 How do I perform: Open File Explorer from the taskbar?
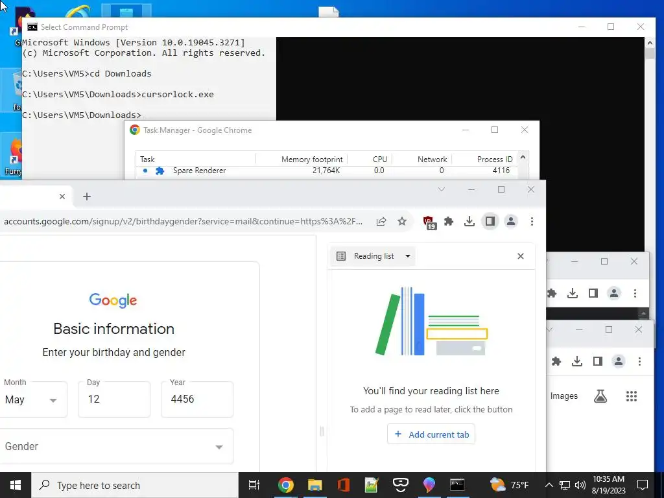coord(314,485)
